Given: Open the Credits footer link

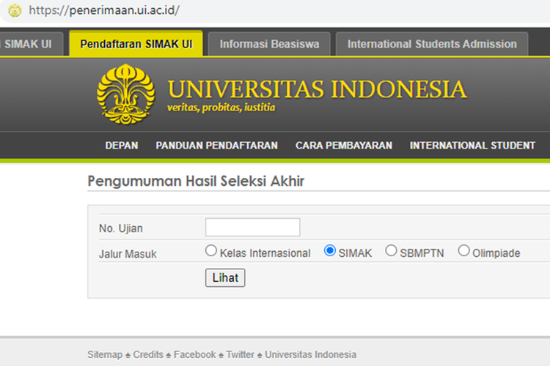Looking at the screenshot, I should coord(148,354).
